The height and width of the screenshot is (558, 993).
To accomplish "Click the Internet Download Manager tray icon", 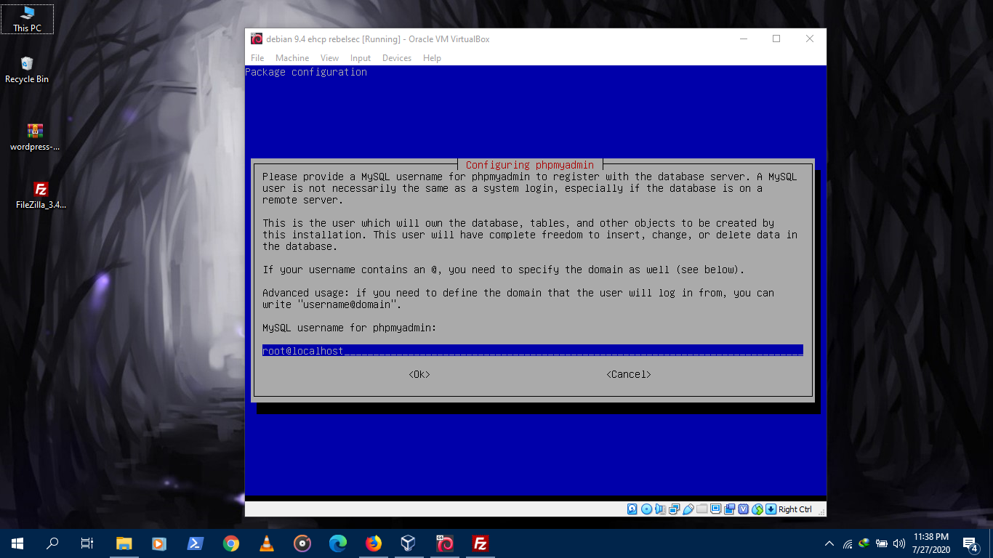I will [x=864, y=543].
